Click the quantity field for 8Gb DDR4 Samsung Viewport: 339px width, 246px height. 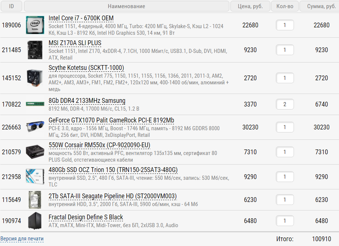[285, 104]
